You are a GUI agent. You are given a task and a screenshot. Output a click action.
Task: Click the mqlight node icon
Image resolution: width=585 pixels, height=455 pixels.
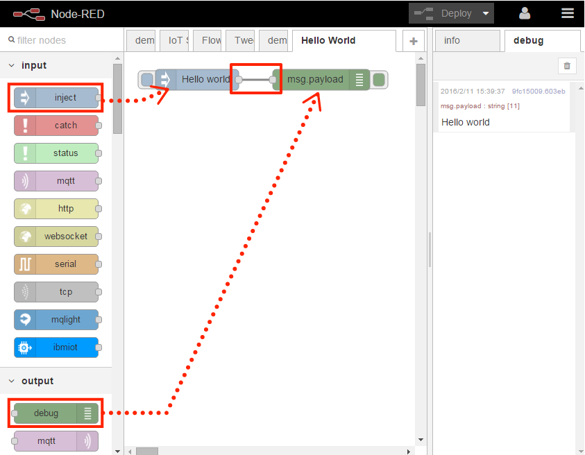pos(25,320)
